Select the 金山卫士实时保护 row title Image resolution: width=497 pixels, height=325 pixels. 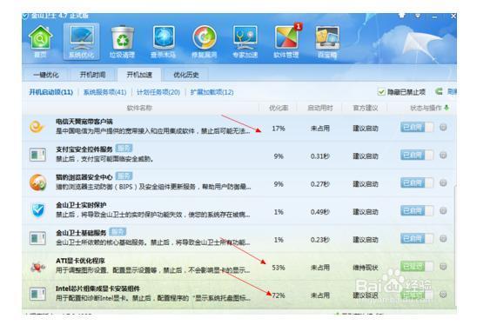pos(81,205)
